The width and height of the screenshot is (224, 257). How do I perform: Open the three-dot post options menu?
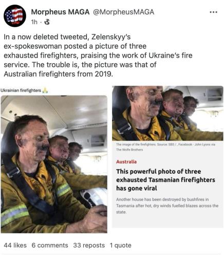213,12
